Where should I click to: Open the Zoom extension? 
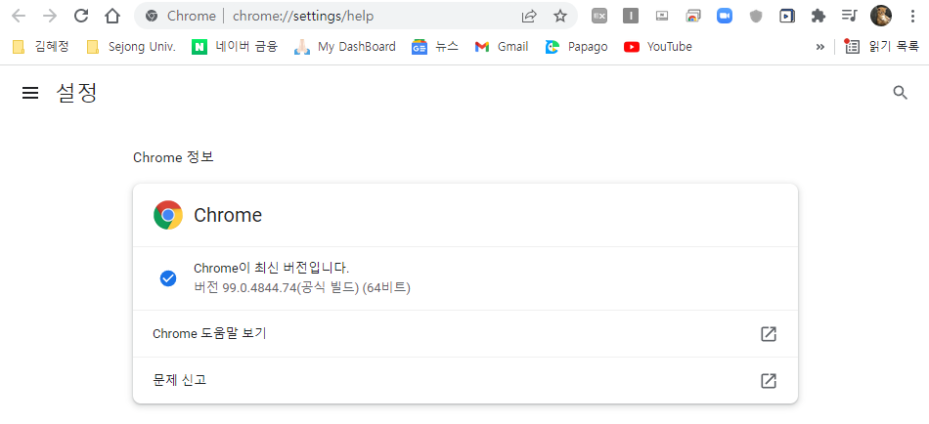pos(725,16)
